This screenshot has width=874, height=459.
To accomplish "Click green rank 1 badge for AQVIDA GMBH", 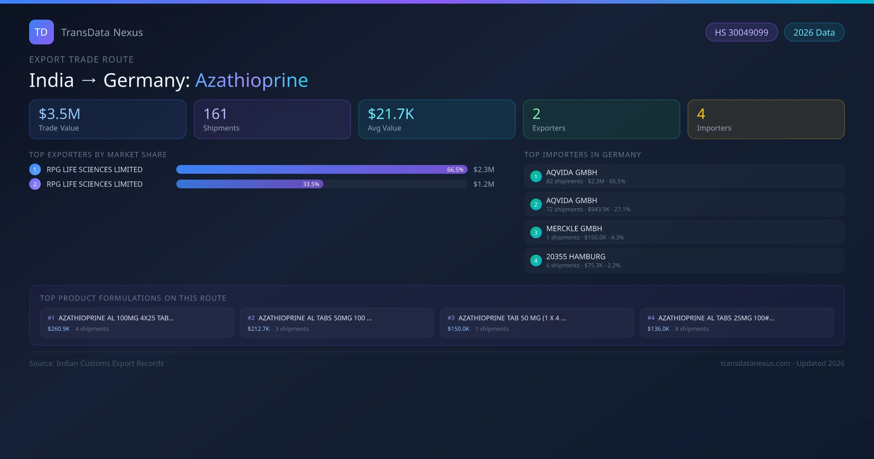I will pos(536,176).
